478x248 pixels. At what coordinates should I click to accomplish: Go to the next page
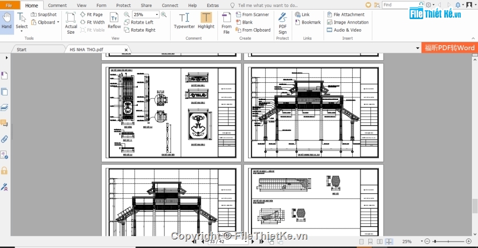253,241
